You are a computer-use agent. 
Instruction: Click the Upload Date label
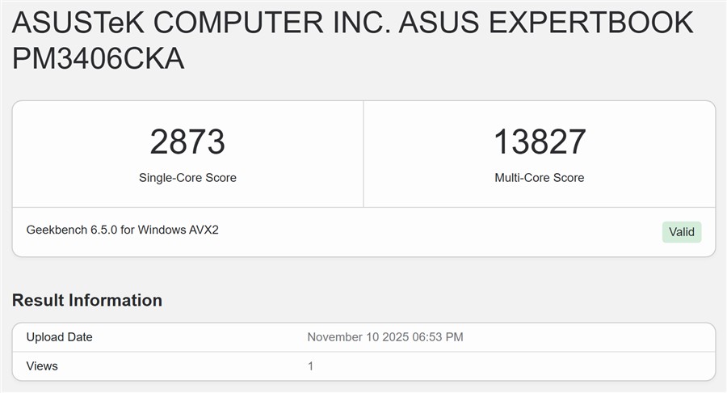coord(60,337)
